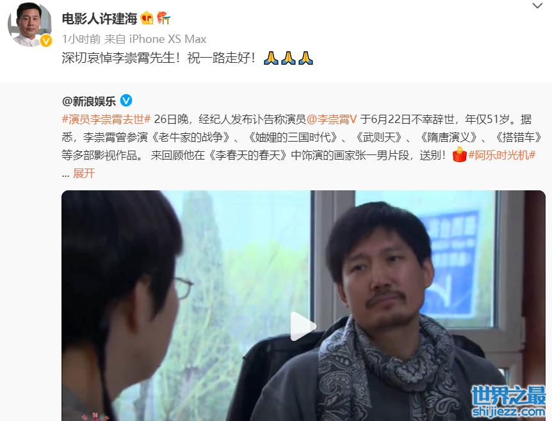Click the last praying hands emoji
The image size is (552, 421).
click(305, 58)
